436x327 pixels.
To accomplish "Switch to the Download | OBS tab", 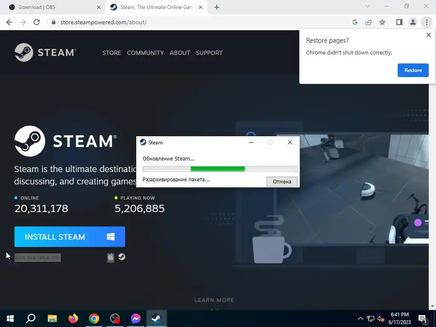I will [52, 7].
